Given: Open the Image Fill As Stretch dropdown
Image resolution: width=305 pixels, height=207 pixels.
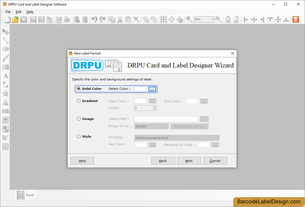Looking at the screenshot, I should (151, 126).
